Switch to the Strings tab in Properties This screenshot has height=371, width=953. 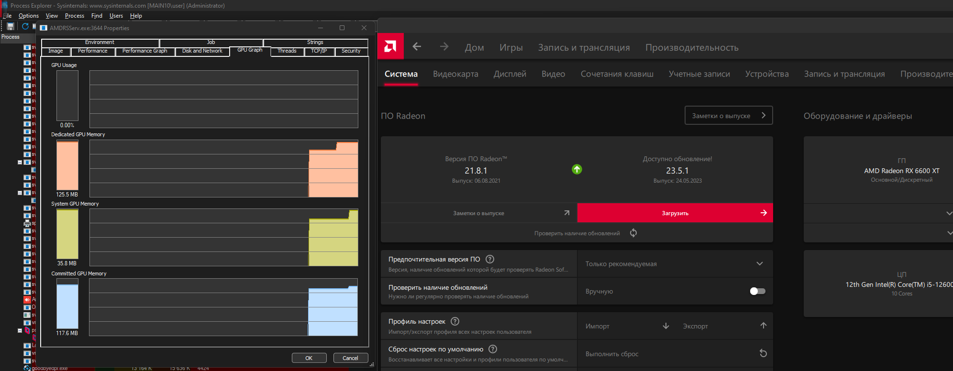tap(315, 43)
